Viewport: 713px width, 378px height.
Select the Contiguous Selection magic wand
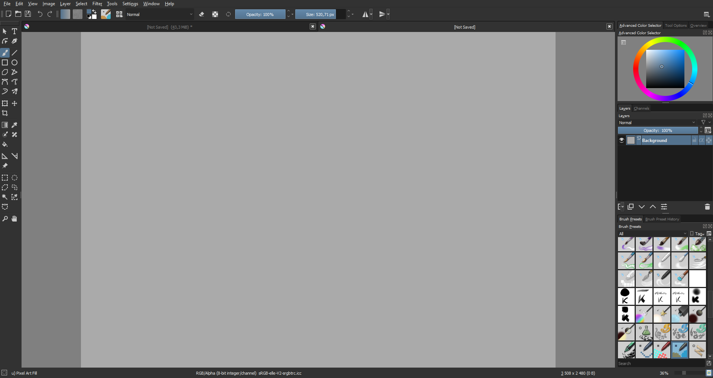click(5, 197)
